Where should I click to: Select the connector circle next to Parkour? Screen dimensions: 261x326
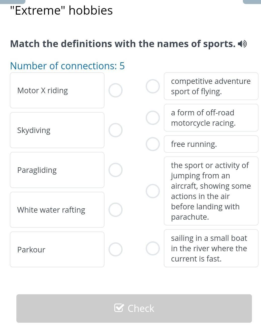coord(116,249)
